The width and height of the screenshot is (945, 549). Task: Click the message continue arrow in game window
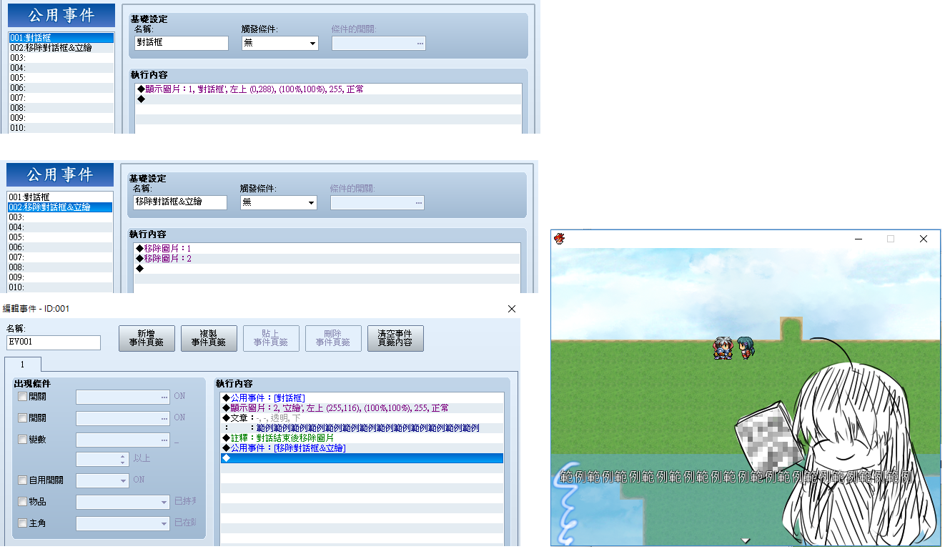pos(746,541)
